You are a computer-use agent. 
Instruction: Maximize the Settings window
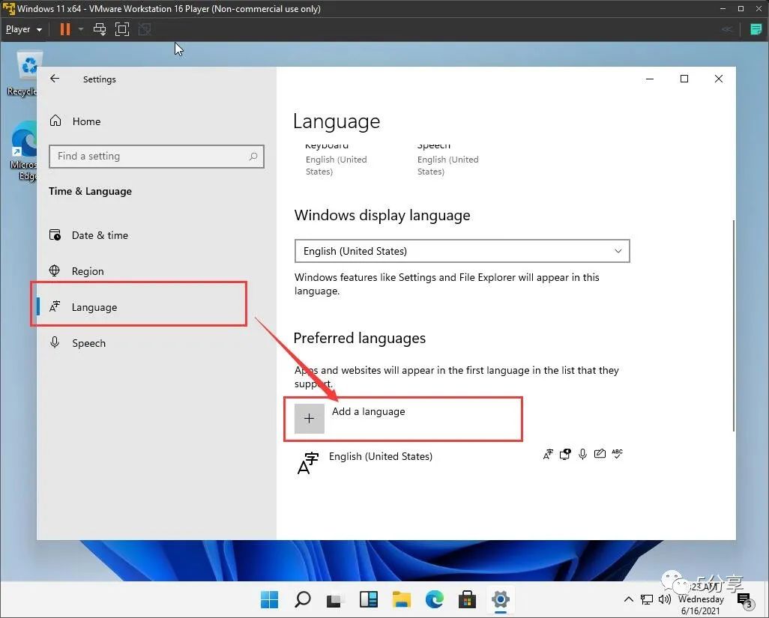684,79
